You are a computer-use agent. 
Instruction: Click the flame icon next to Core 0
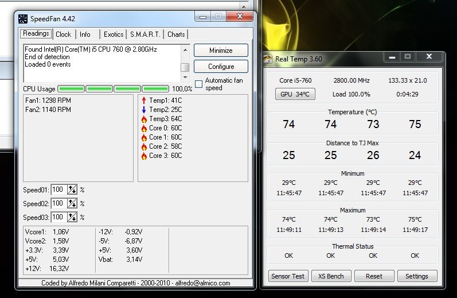pos(144,129)
